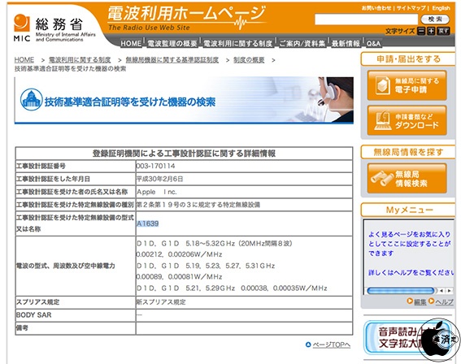
Task: Select the Q&A menu item
Action: coord(373,44)
